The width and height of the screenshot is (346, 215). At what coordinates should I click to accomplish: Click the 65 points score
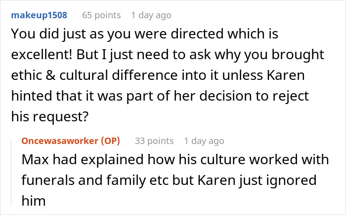(x=101, y=15)
